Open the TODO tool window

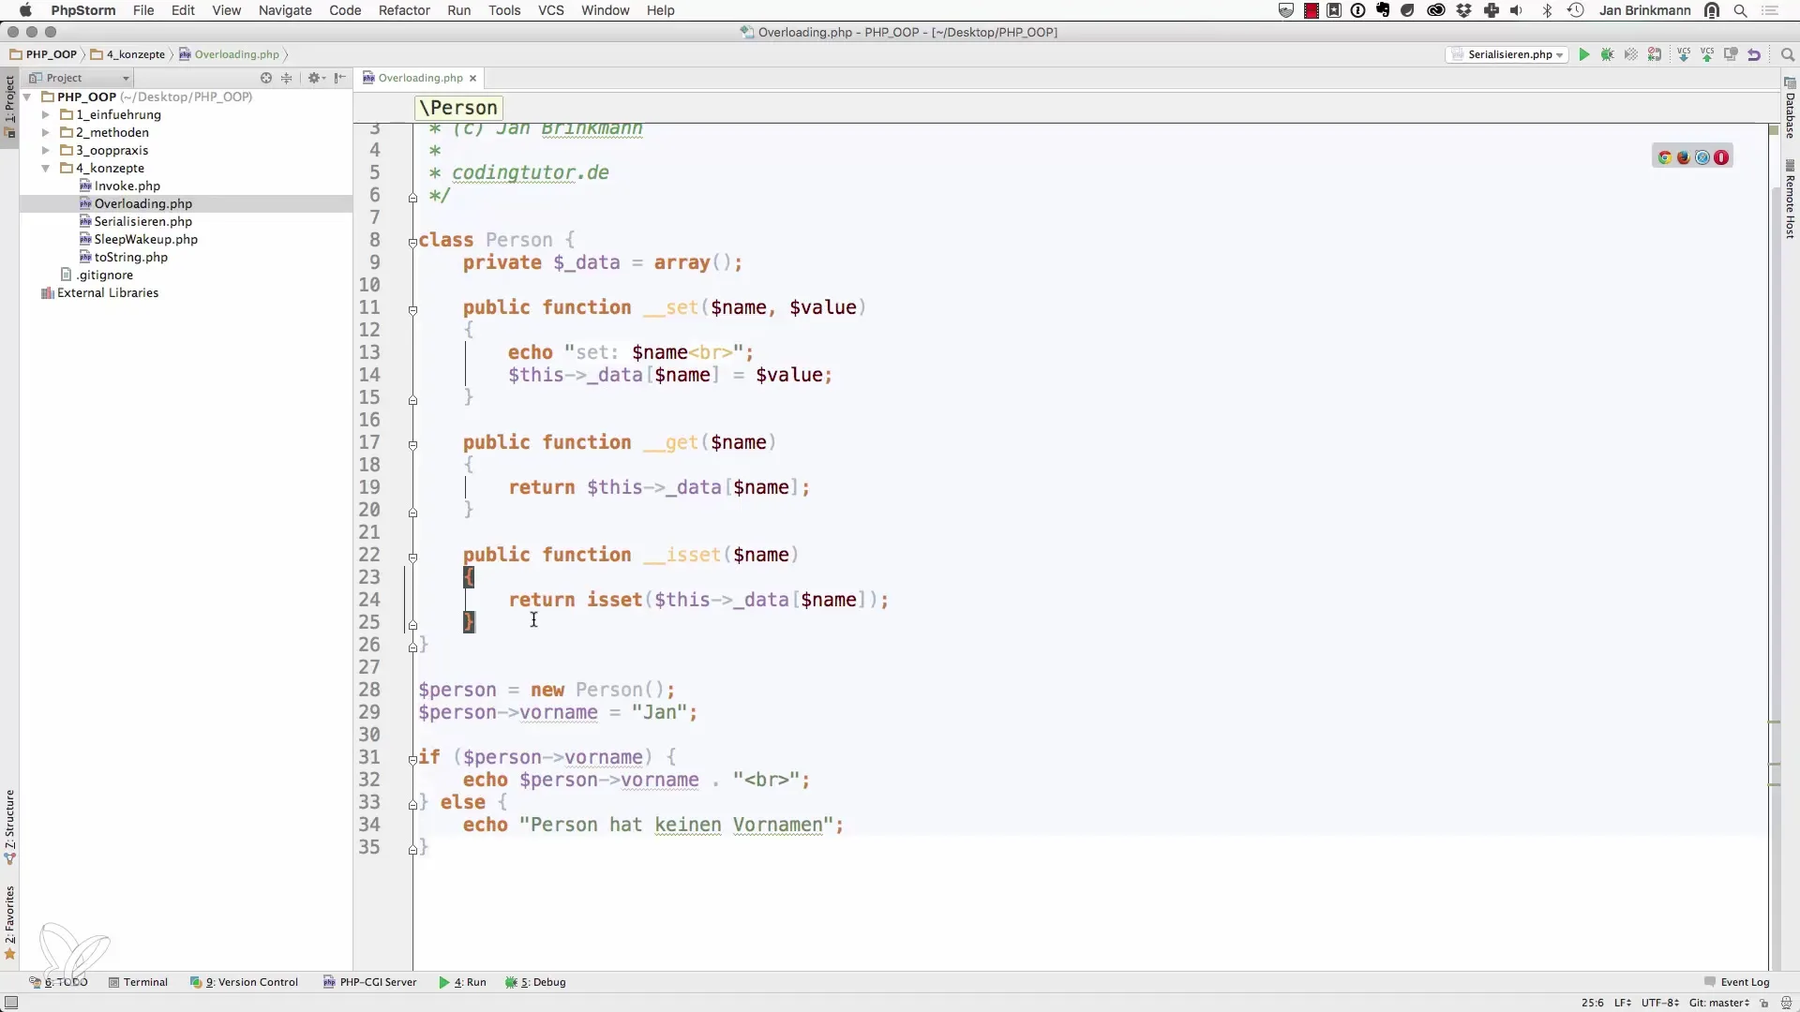tap(58, 982)
